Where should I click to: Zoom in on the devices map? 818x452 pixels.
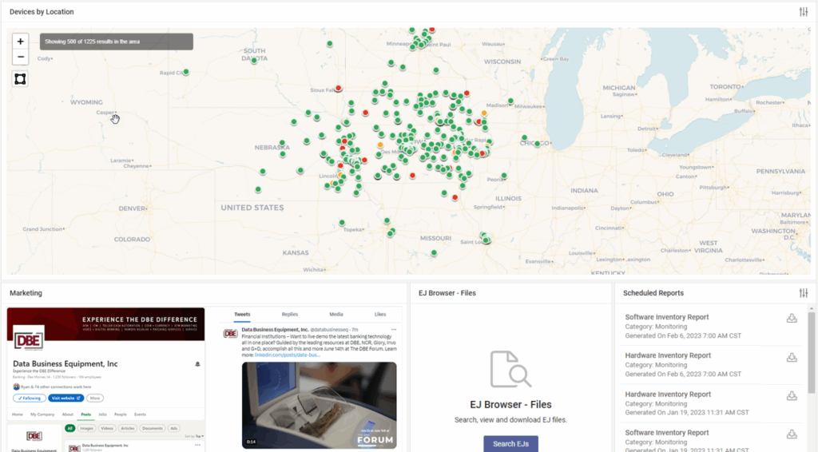(20, 42)
